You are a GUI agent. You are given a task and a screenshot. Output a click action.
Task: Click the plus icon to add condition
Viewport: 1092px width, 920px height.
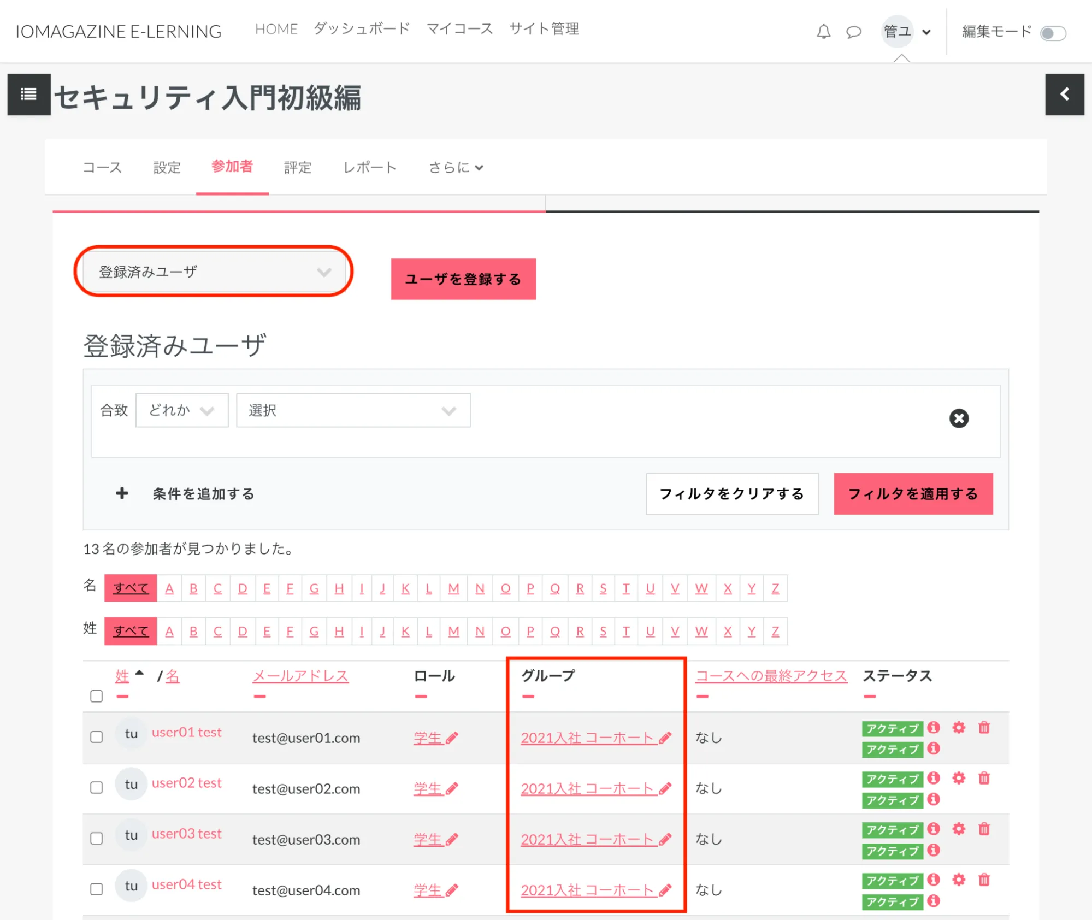(122, 493)
